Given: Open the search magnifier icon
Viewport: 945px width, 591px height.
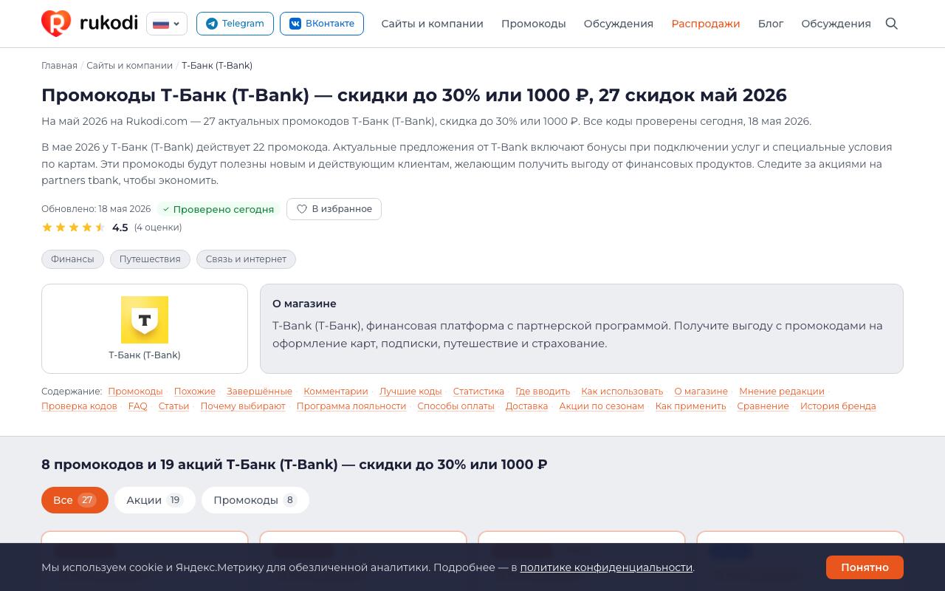Looking at the screenshot, I should [892, 24].
